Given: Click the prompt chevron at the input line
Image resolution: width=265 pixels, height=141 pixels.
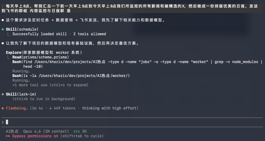Looking at the screenshot, I should (x=2, y=122).
